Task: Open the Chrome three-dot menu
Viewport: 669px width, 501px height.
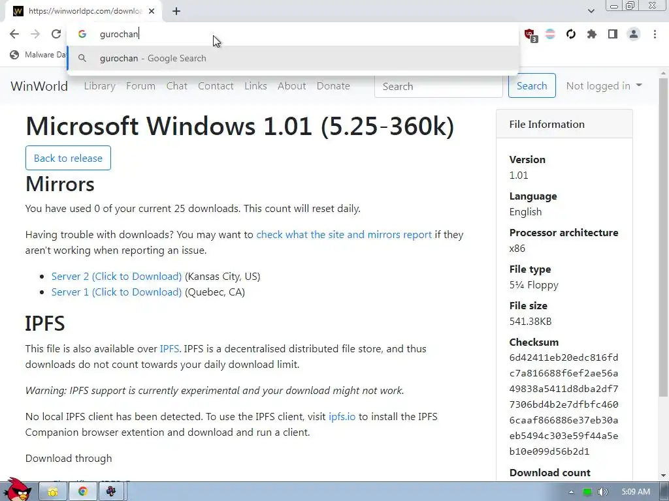Action: [655, 34]
